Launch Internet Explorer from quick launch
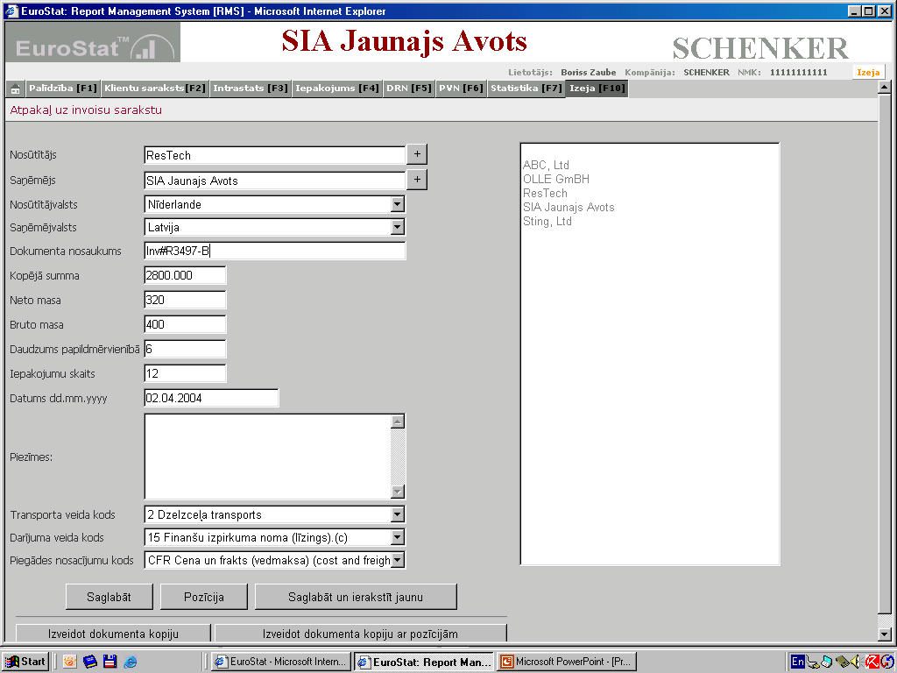 coord(131,662)
